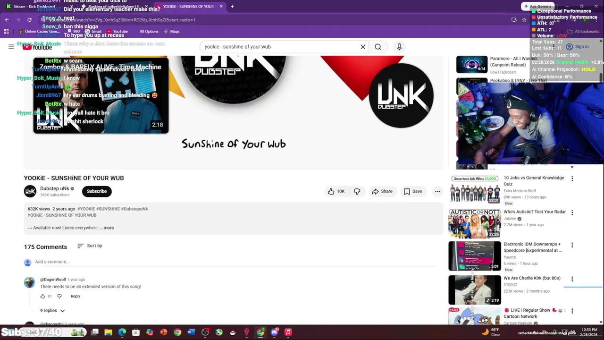
Task: Open Maps bookmark
Action: click(171, 32)
